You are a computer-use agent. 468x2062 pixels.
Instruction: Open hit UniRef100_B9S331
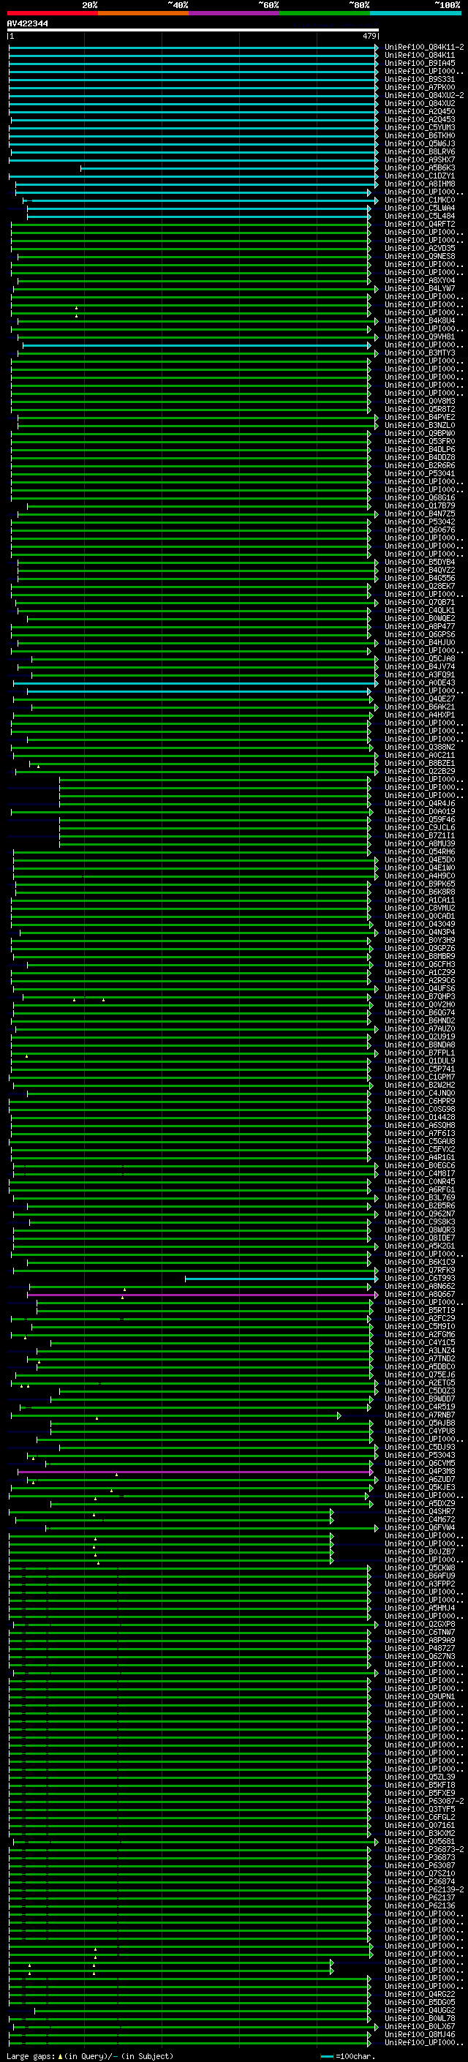tap(420, 79)
